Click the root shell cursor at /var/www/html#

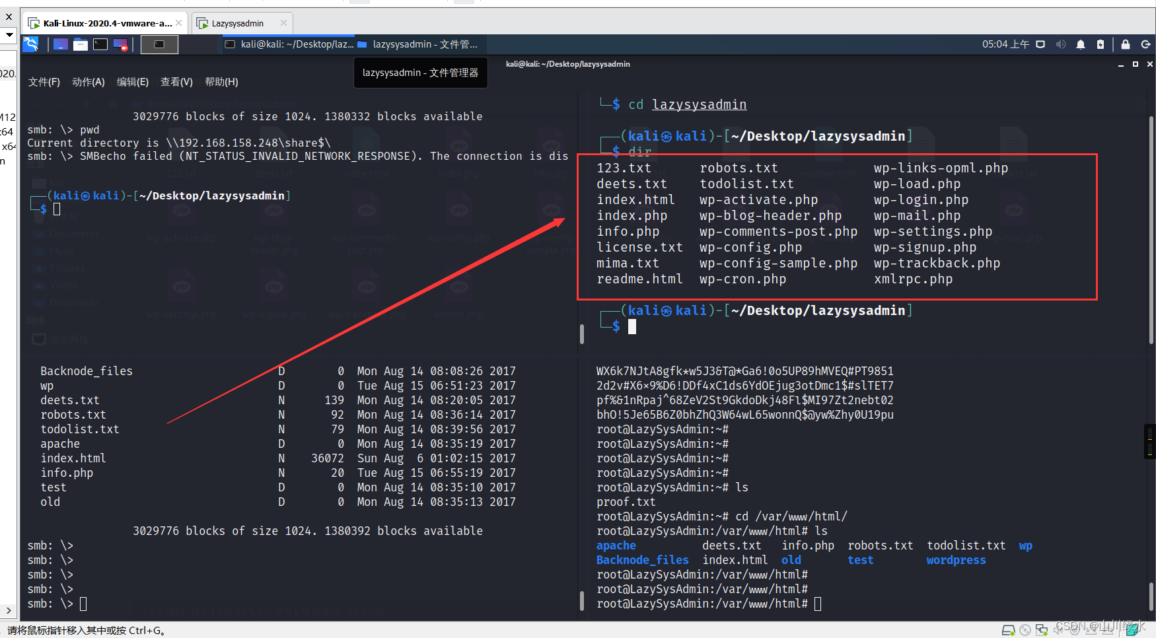[818, 604]
